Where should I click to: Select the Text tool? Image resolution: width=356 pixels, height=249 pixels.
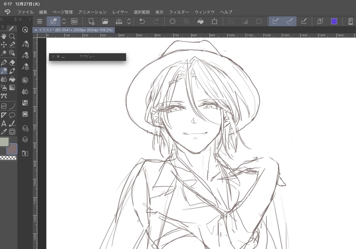tap(4, 124)
